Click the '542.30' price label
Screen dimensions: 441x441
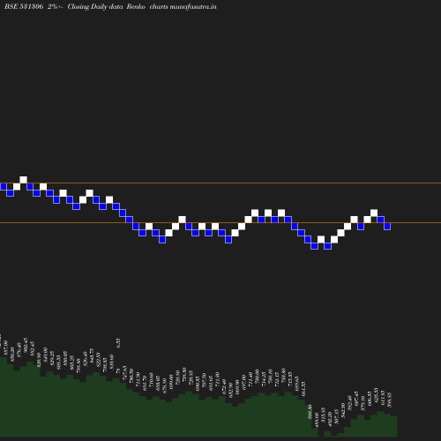tap(343, 410)
